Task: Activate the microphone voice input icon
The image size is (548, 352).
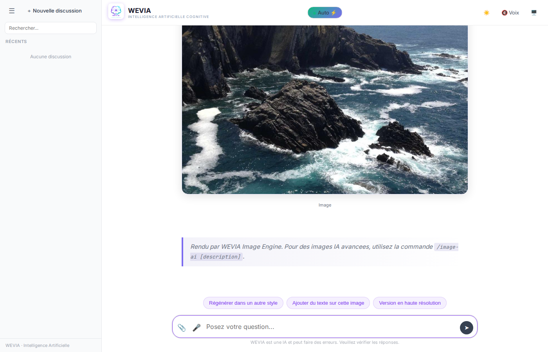Action: 196,327
